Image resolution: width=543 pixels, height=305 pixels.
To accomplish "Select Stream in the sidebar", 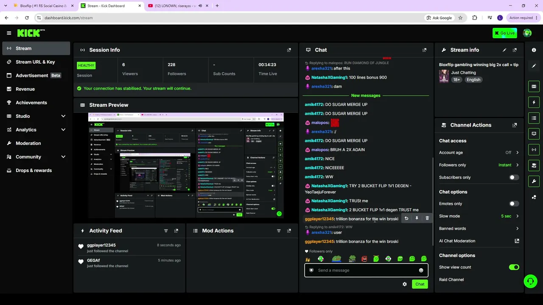I will 36,48.
